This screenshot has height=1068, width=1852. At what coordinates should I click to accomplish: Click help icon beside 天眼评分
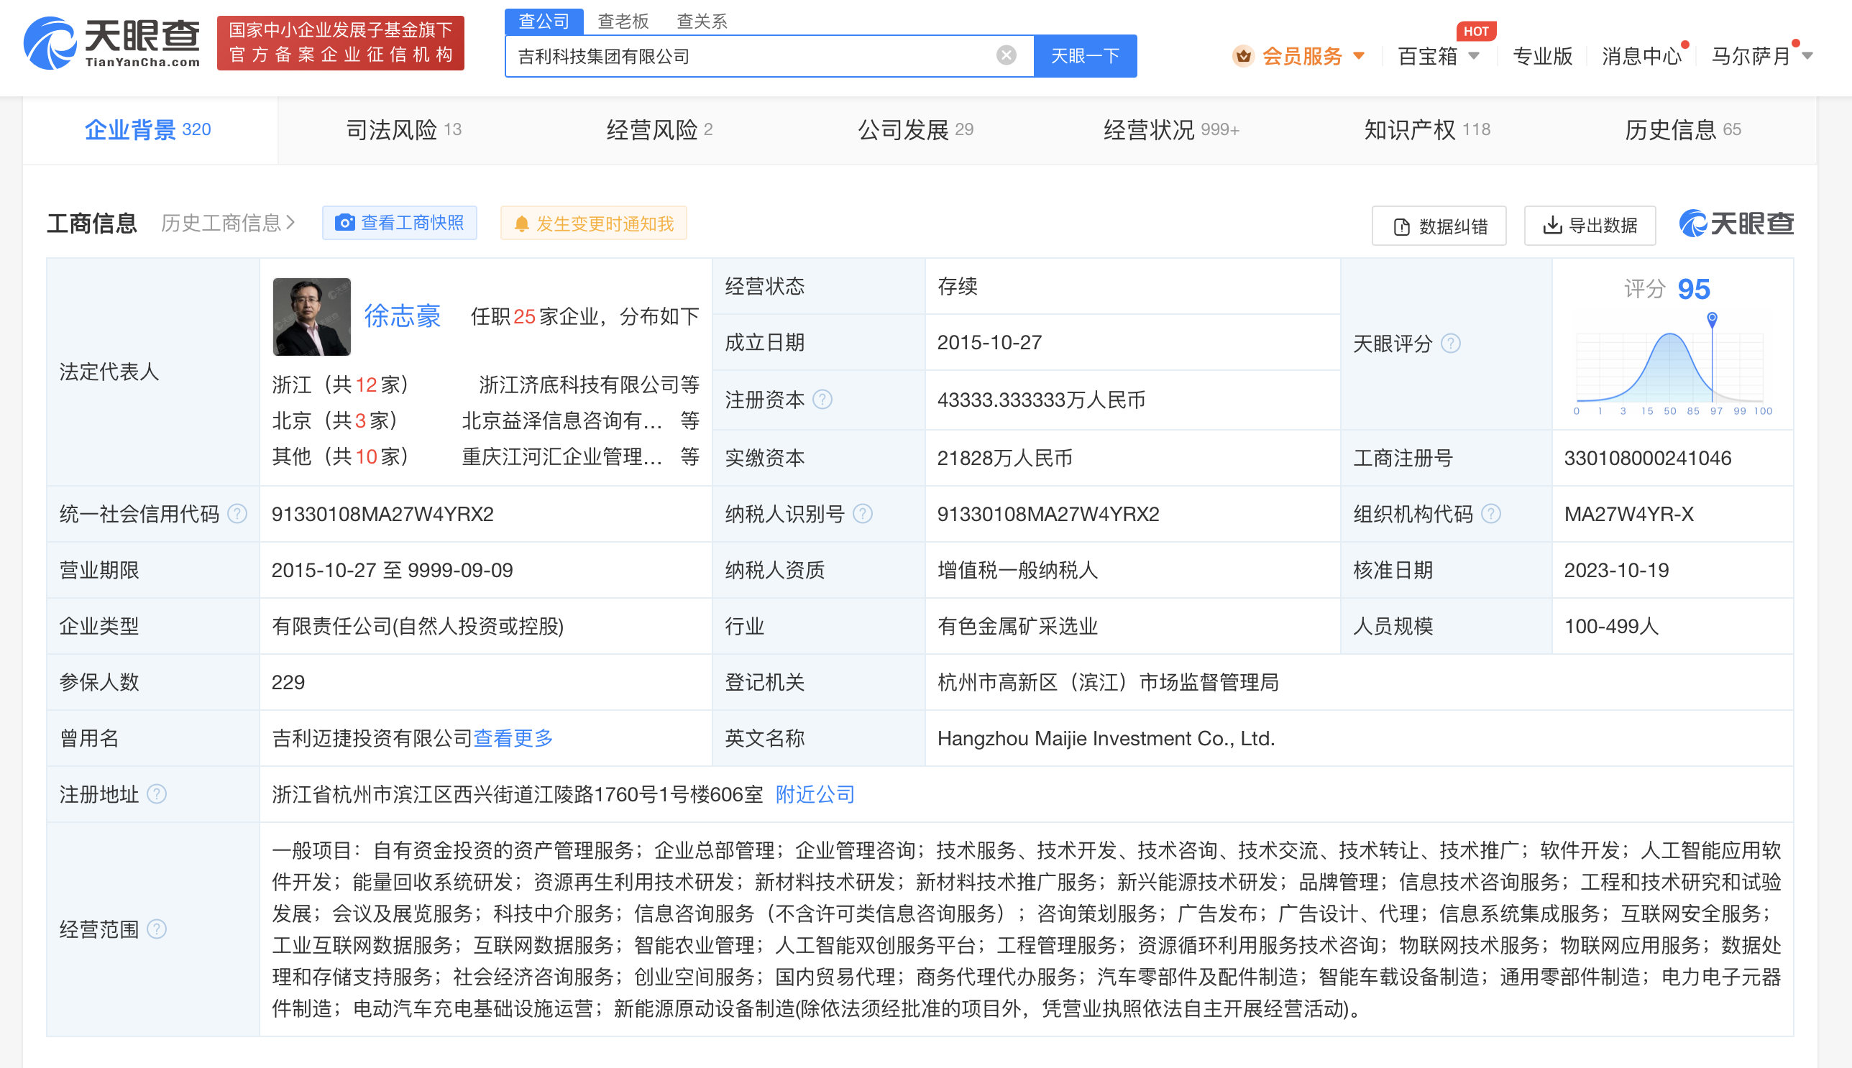point(1451,344)
